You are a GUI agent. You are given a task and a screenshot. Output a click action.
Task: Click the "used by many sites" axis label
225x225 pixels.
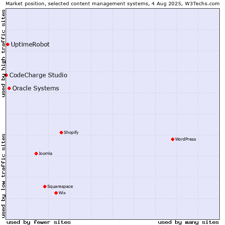click(188, 222)
